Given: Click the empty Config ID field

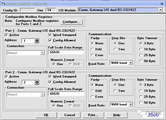Looking at the screenshot, I should pyautogui.click(x=28, y=10).
